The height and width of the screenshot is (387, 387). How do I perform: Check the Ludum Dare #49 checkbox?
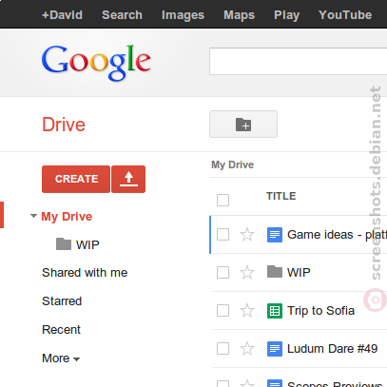click(223, 349)
